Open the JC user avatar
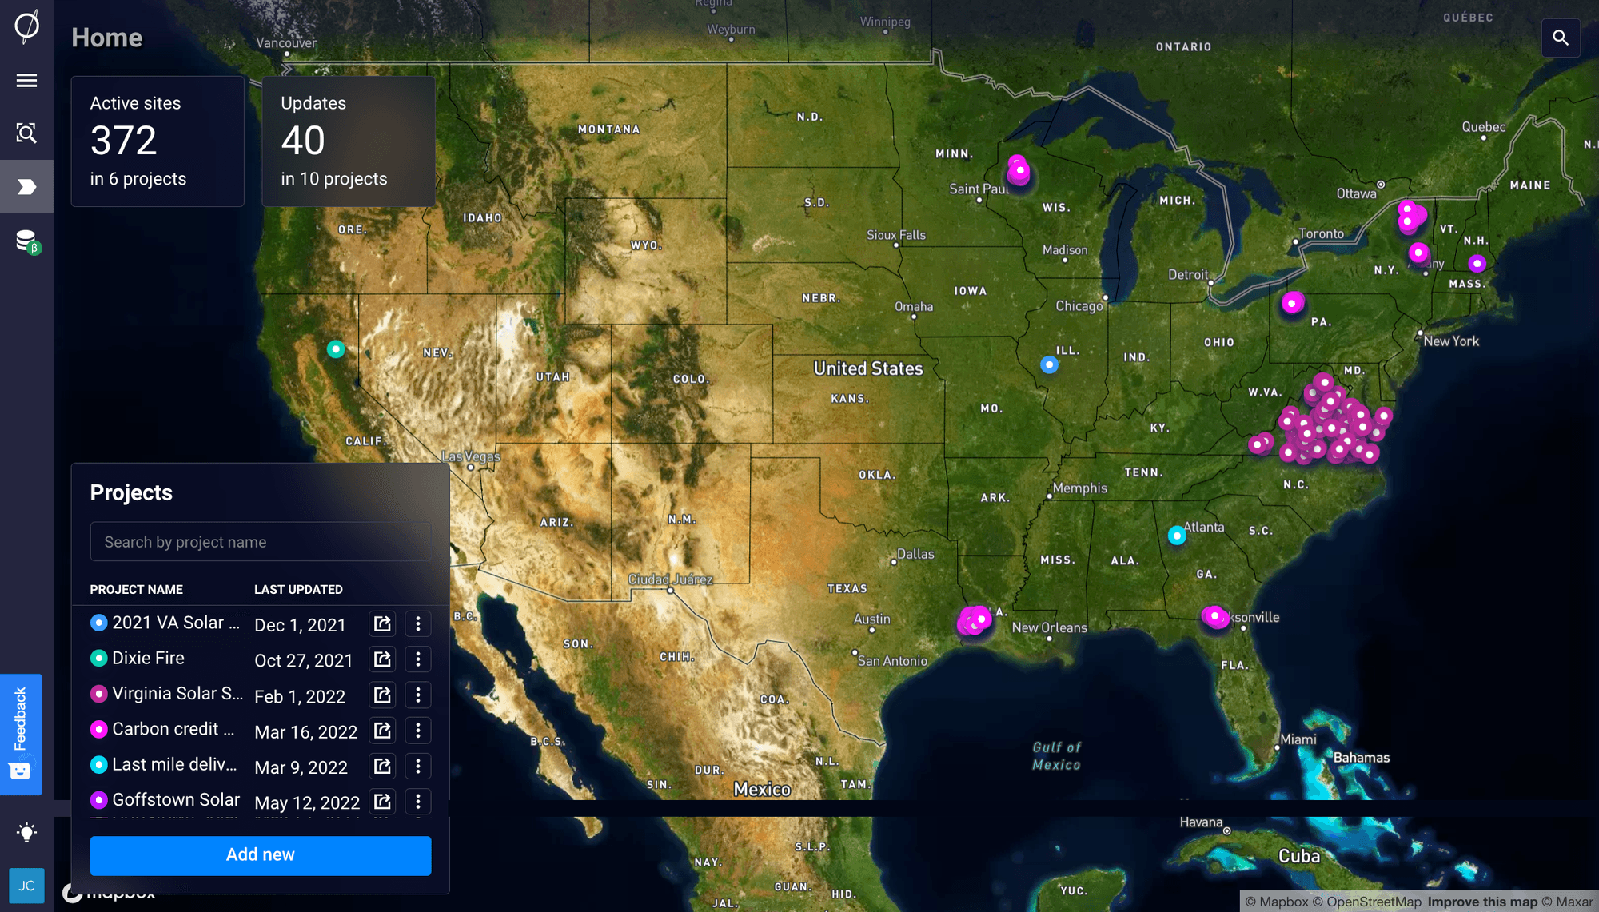Screen dimensions: 1599x912 [26, 886]
